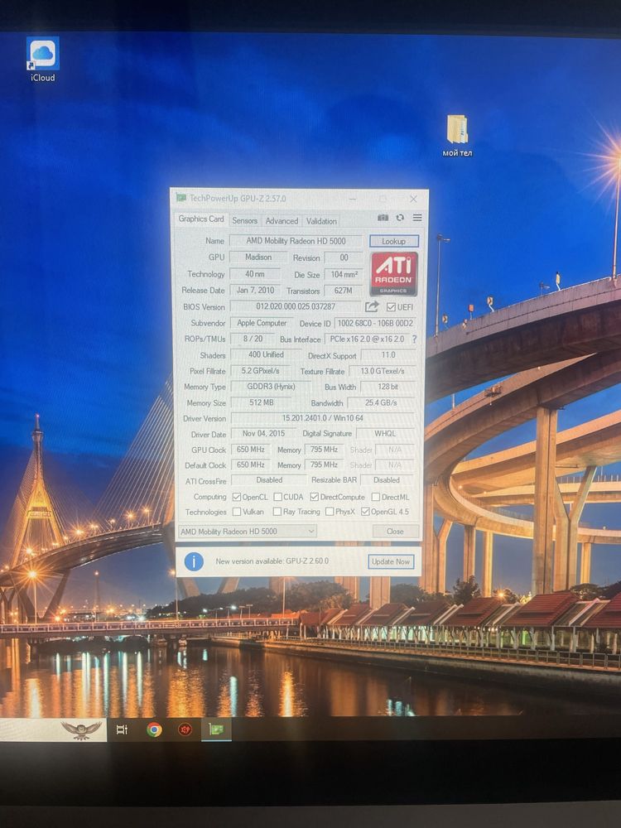Click the owl icon in search box

(x=81, y=729)
